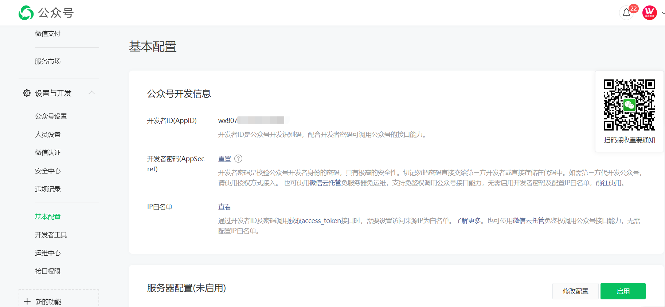Screen dimensions: 665x307
Task: Open 服务市场 in sidebar
Action: pyautogui.click(x=48, y=61)
